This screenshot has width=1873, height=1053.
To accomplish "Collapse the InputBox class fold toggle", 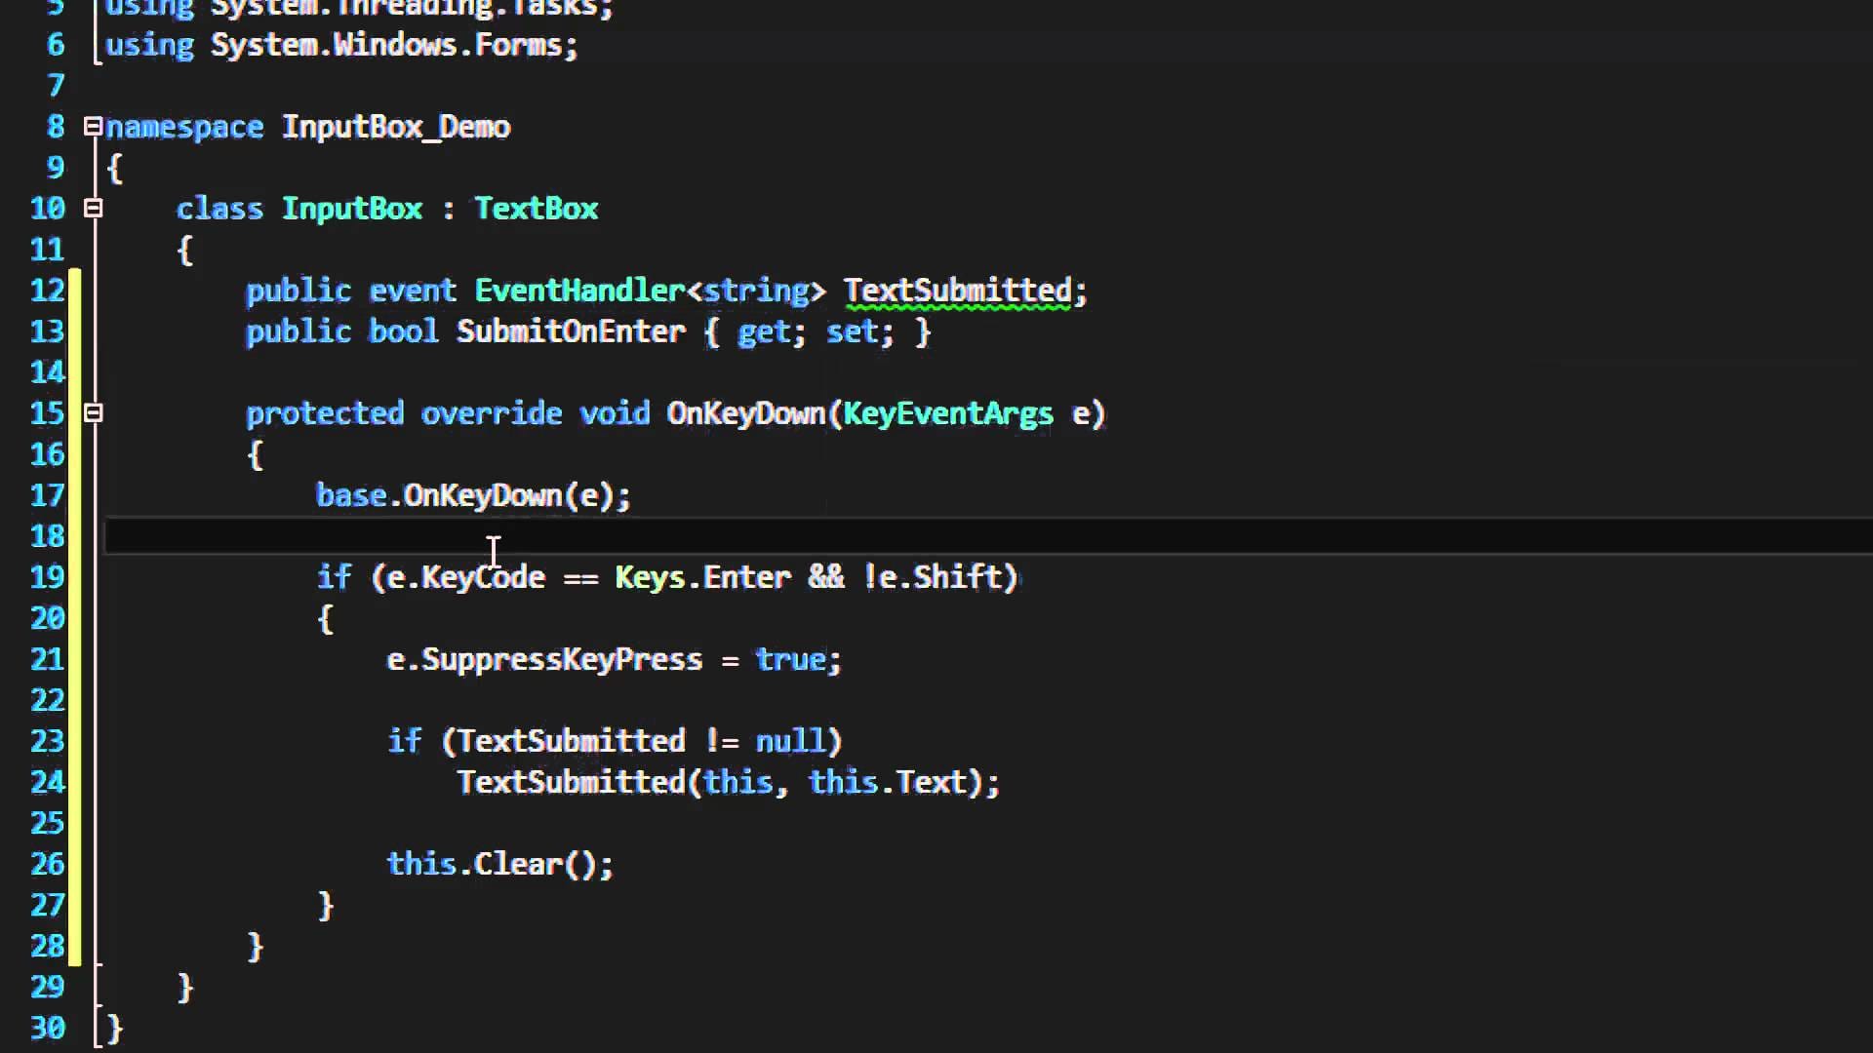I will 93,208.
